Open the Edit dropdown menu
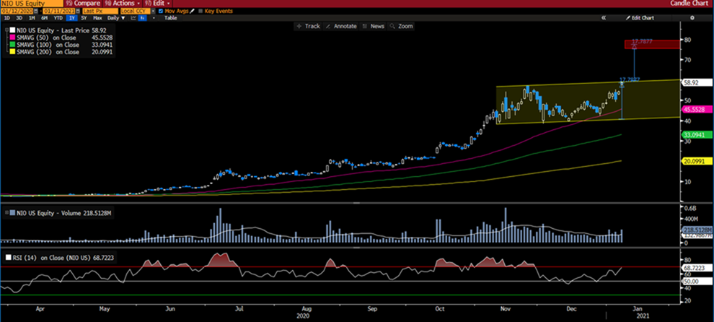 158,3
